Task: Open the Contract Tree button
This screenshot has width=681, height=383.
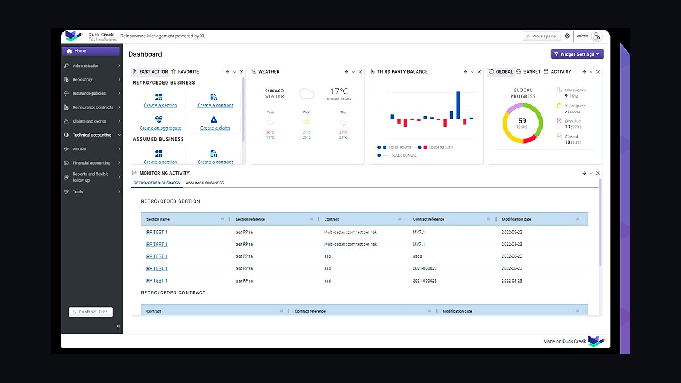Action: click(91, 312)
